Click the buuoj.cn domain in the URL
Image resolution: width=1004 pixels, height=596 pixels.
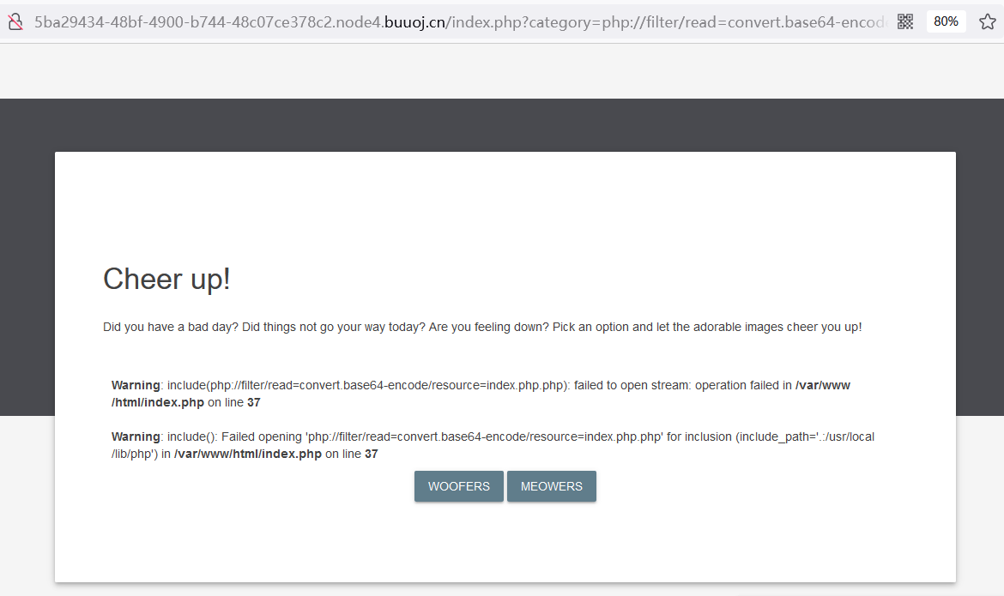click(x=414, y=21)
